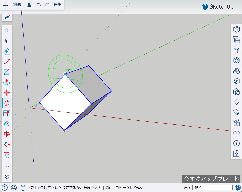
Task: Click the 保存 save button
Action: [57, 5]
